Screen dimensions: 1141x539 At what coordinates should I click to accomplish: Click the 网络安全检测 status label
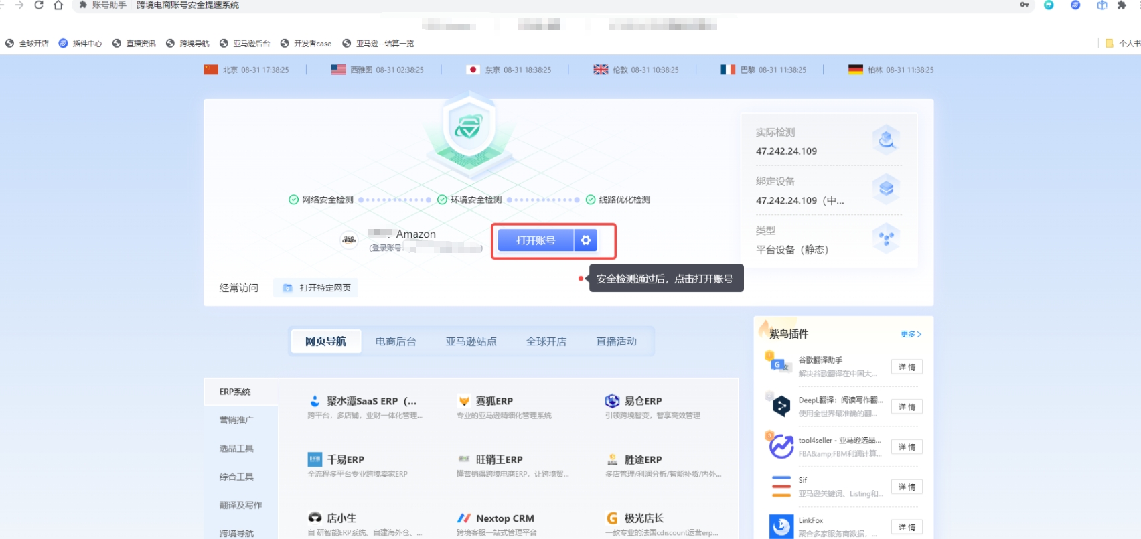327,200
